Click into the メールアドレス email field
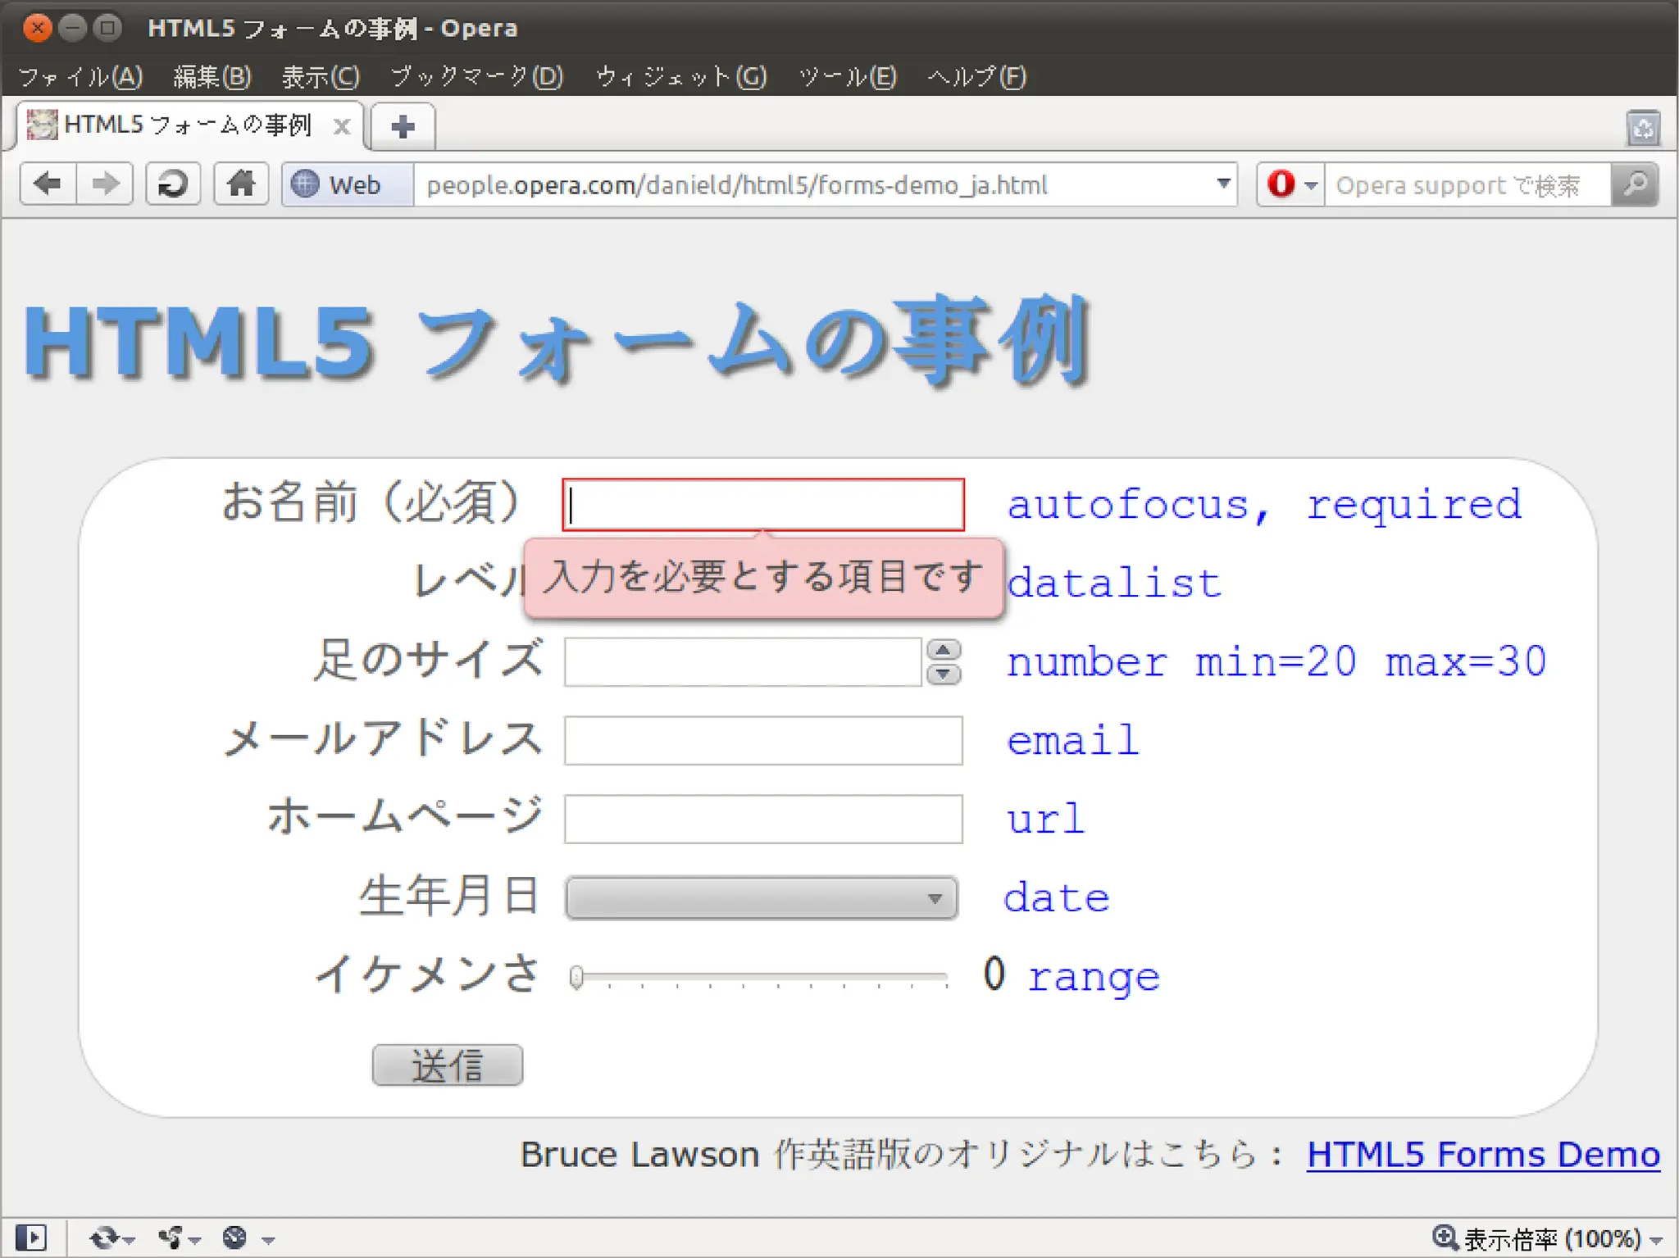The image size is (1679, 1258). (762, 741)
